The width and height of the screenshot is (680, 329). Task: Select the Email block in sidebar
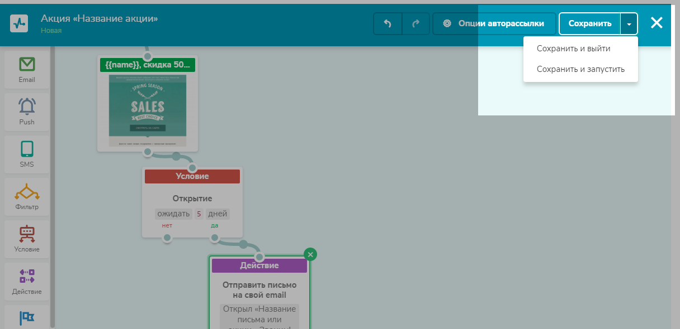pos(27,70)
